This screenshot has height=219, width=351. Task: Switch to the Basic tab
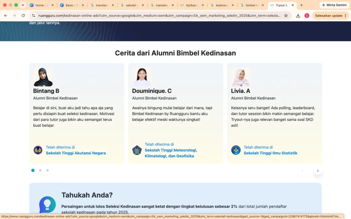click(x=72, y=5)
